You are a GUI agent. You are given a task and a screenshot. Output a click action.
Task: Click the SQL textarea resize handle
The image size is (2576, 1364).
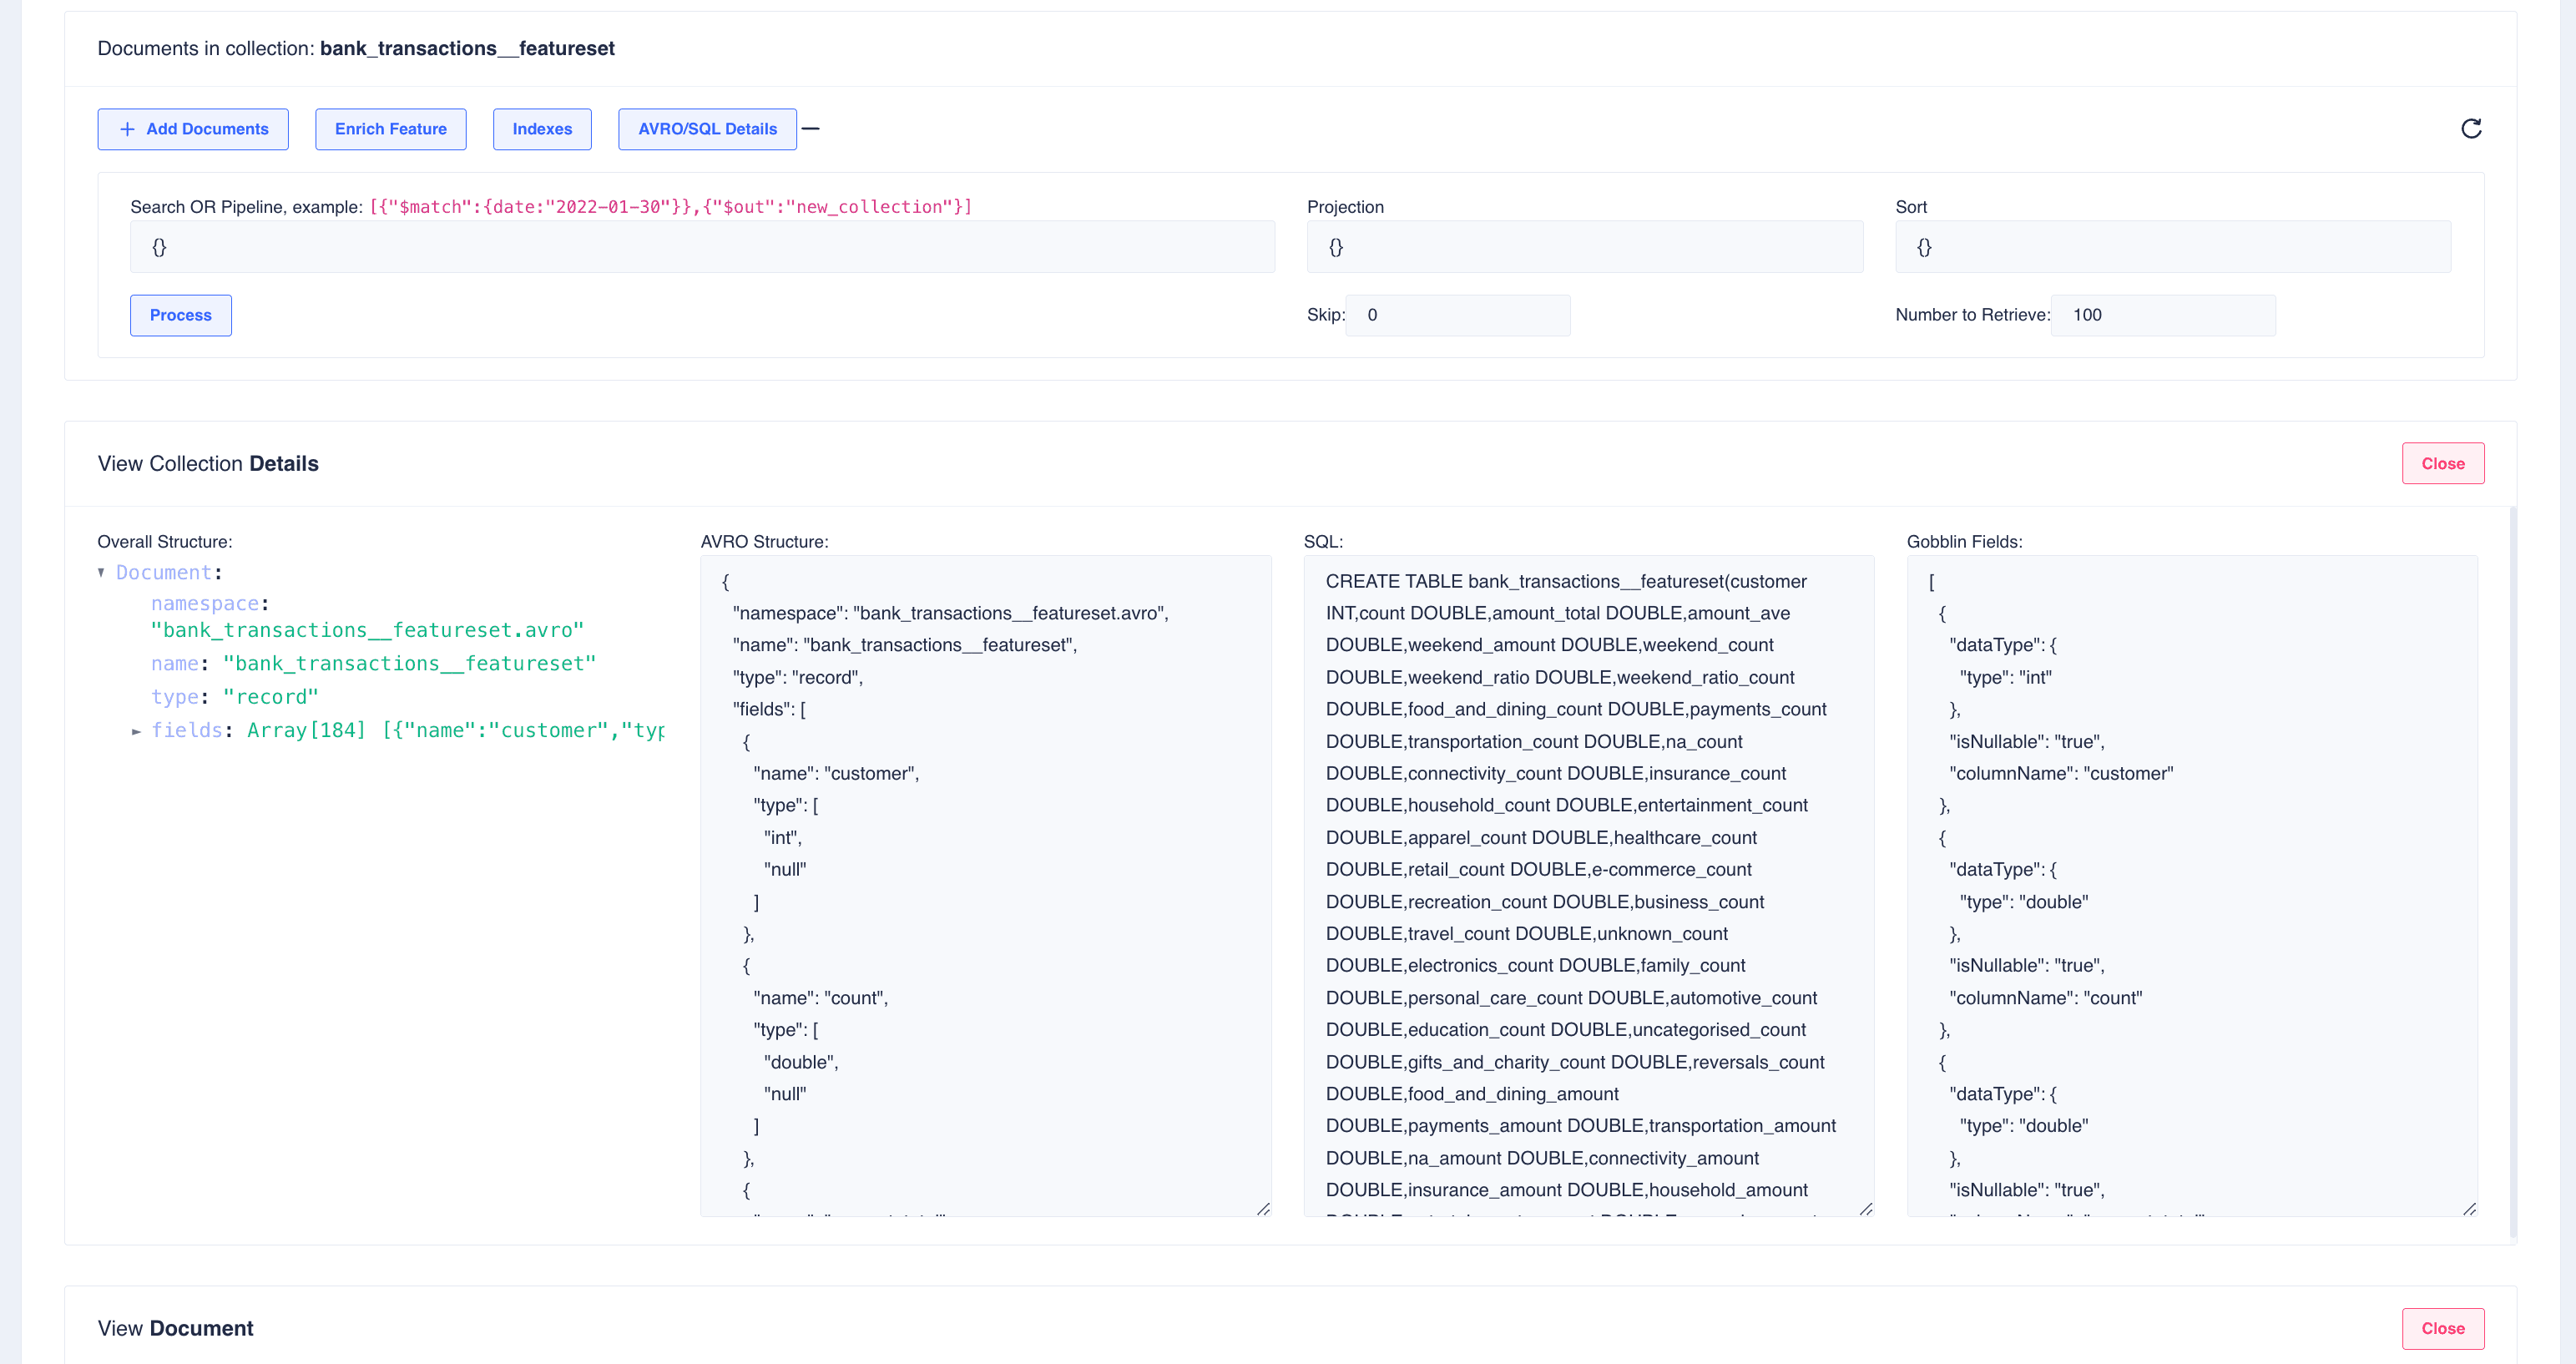pos(1866,1209)
